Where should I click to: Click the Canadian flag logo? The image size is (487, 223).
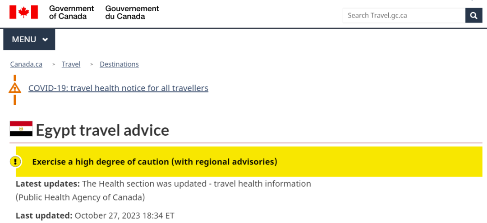click(x=23, y=13)
